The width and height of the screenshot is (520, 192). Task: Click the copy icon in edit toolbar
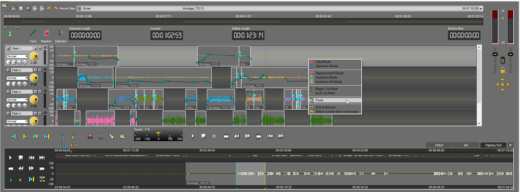112,136
